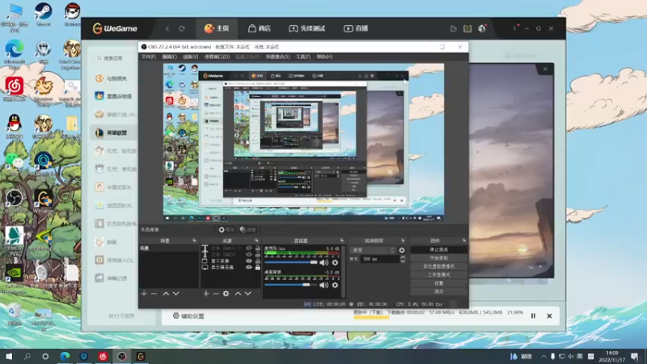Cancel the WeGame download with X

coord(549,315)
